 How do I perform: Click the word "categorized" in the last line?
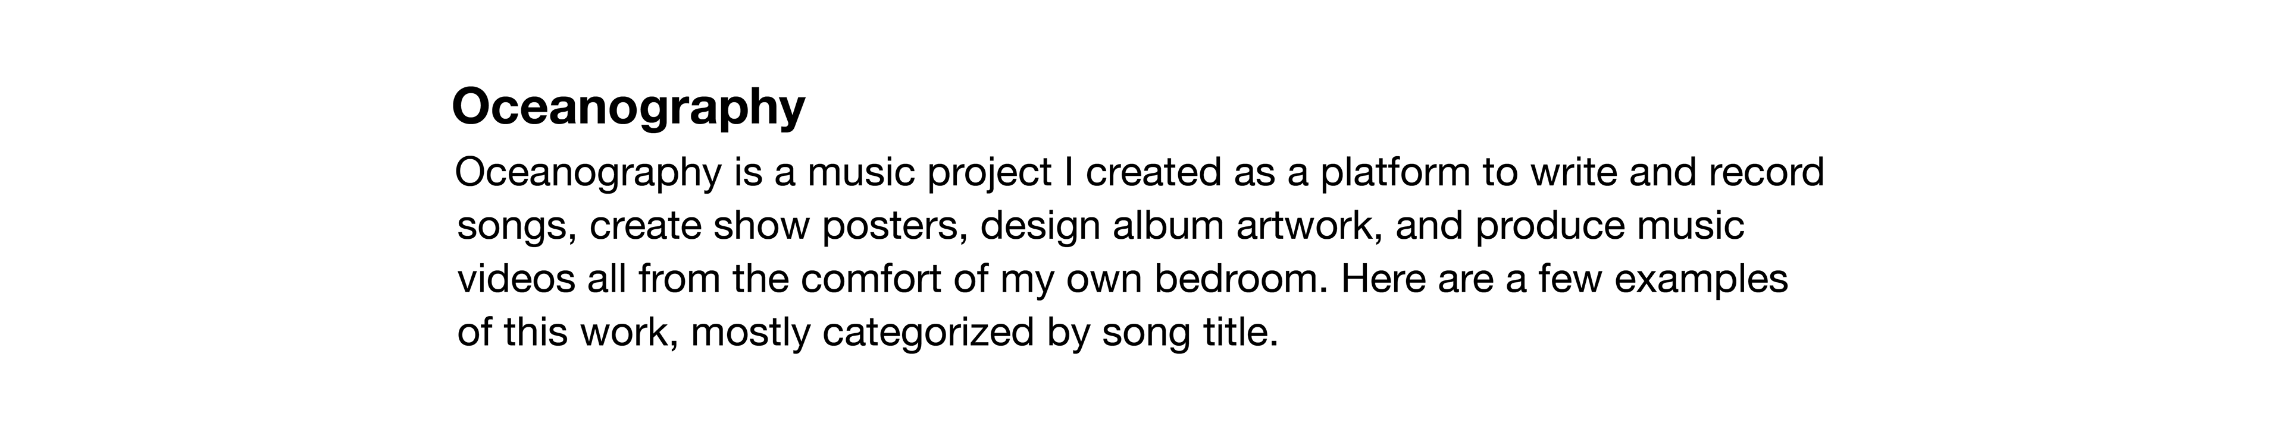point(928,332)
